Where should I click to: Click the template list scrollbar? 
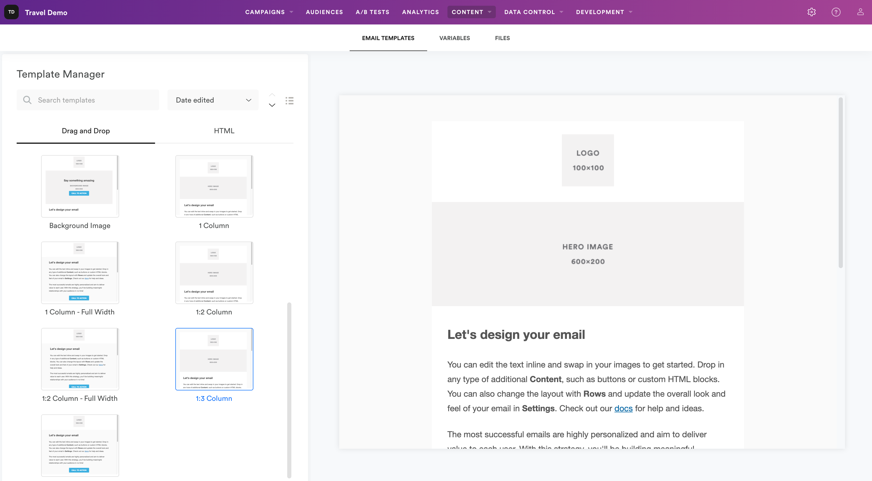289,390
